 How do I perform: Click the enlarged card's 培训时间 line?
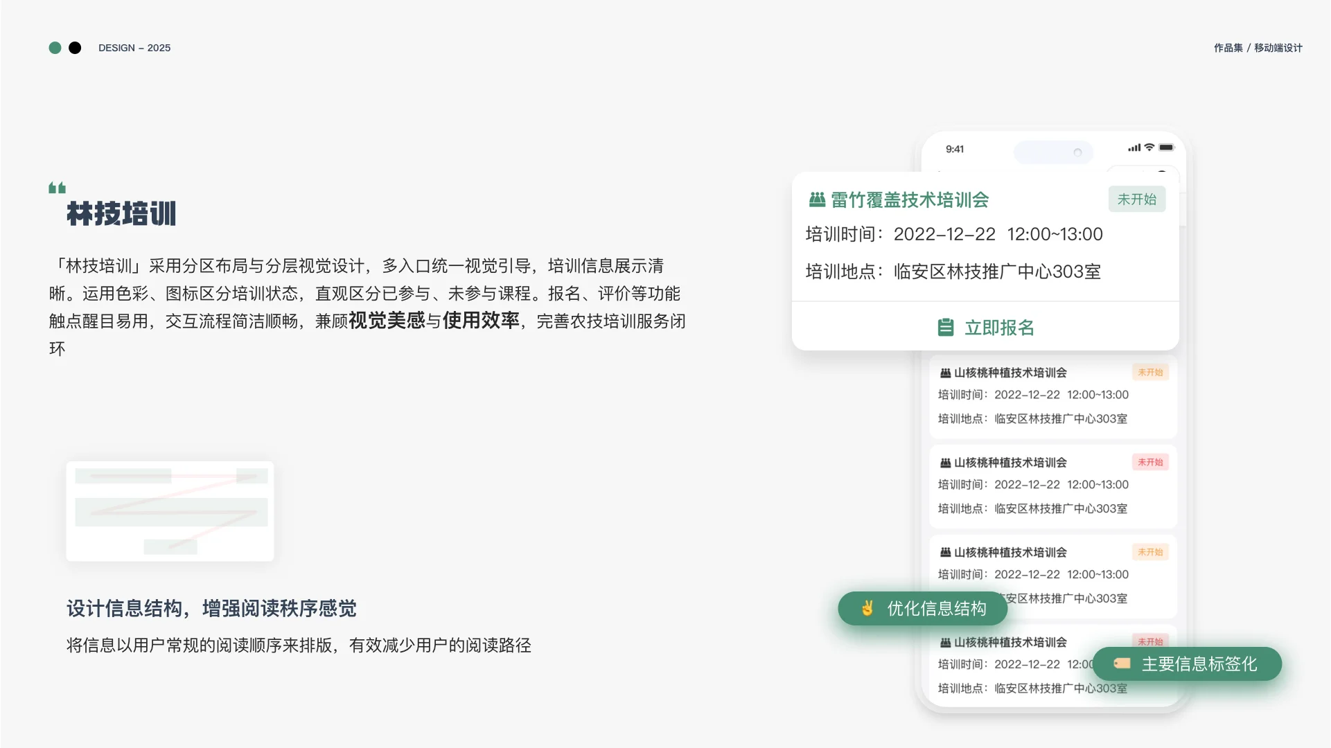click(954, 234)
